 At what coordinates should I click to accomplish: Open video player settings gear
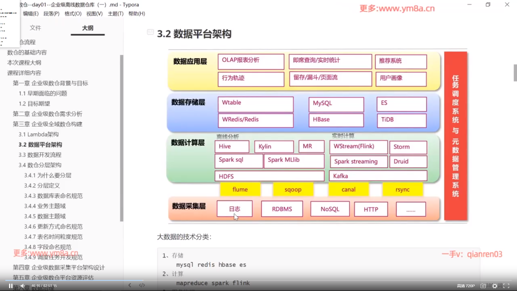(x=495, y=286)
